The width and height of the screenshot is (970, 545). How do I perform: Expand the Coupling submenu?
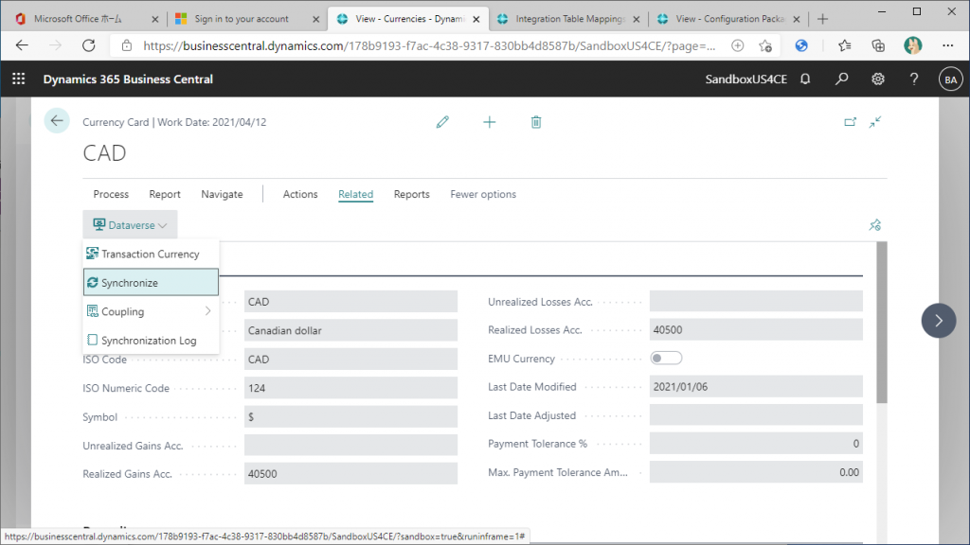(151, 311)
